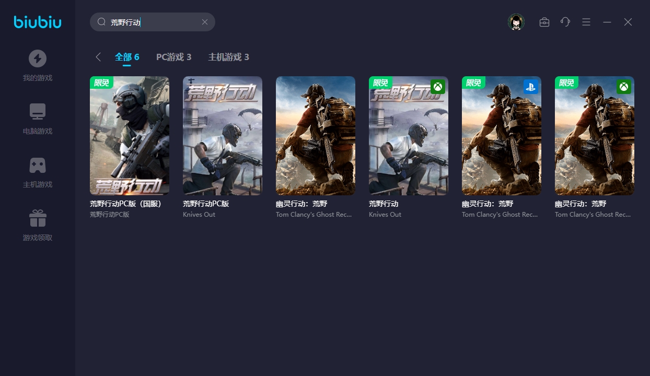Image resolution: width=650 pixels, height=376 pixels.
Task: Clear the search box text
Action: tap(205, 22)
